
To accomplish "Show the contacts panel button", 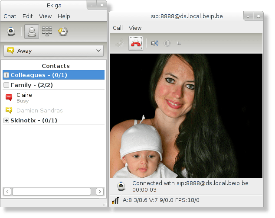I will [32, 32].
